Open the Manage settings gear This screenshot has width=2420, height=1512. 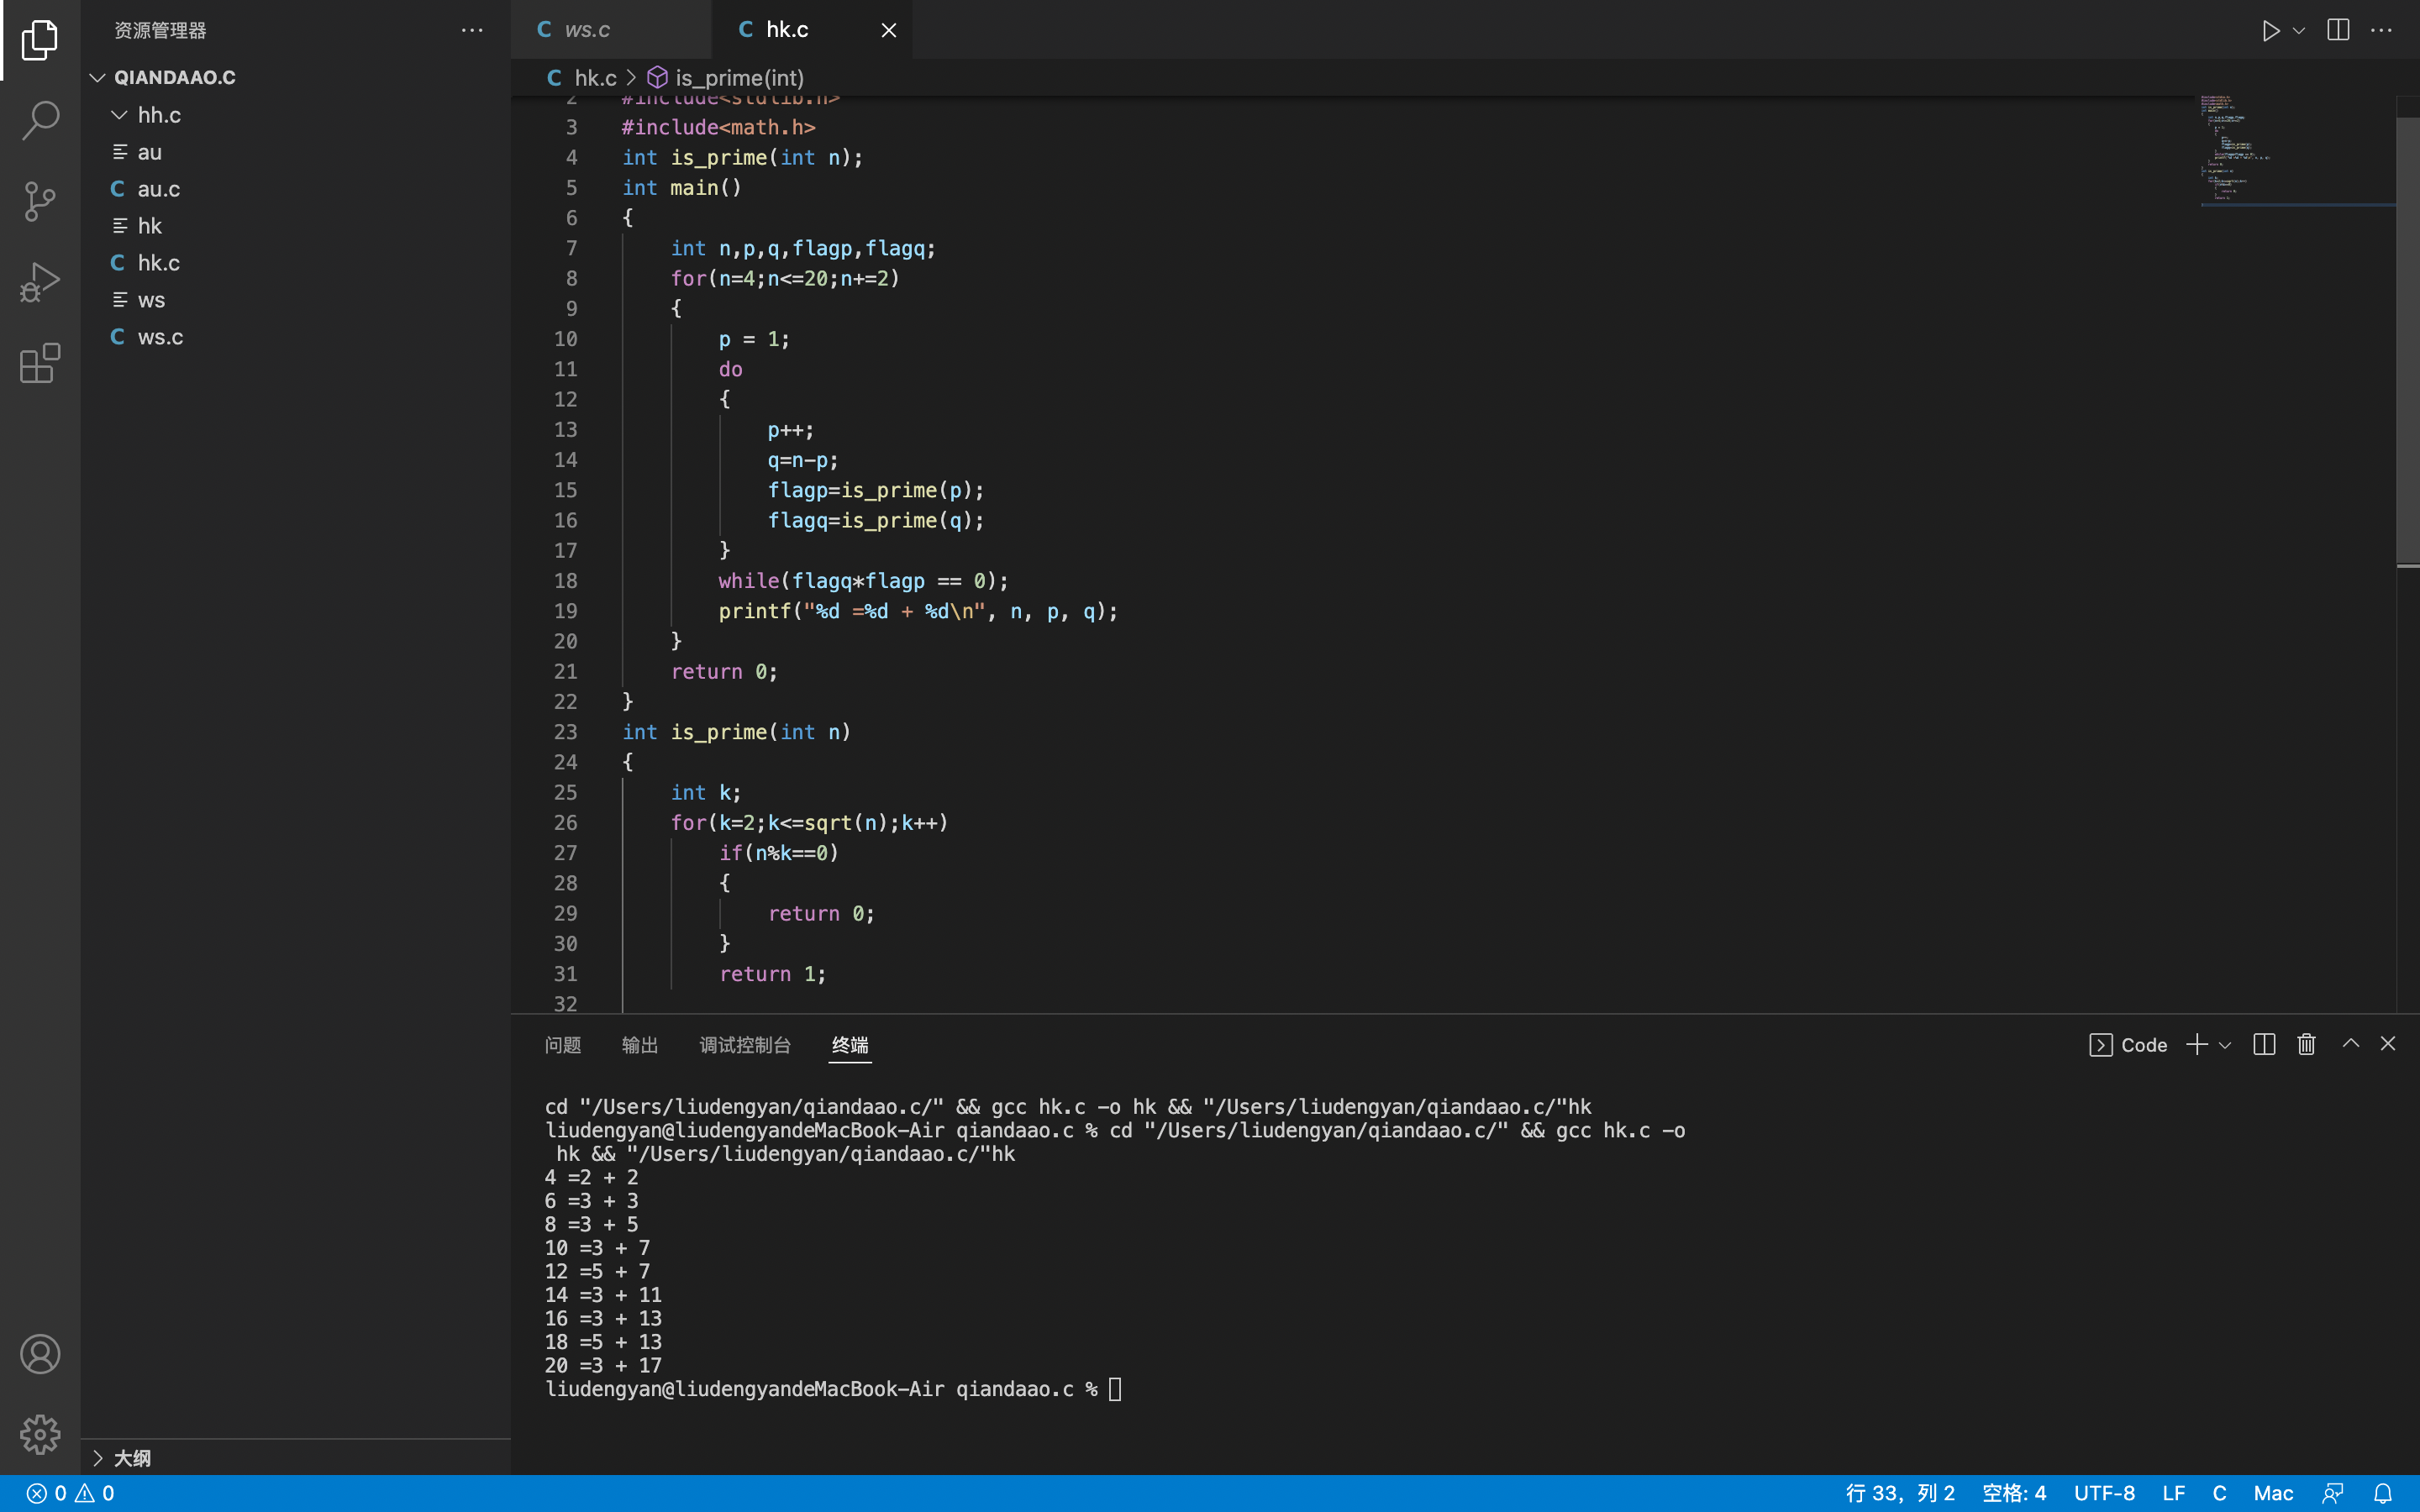point(40,1434)
